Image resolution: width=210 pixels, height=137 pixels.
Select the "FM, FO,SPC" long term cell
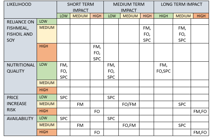pyautogui.click(x=163, y=67)
